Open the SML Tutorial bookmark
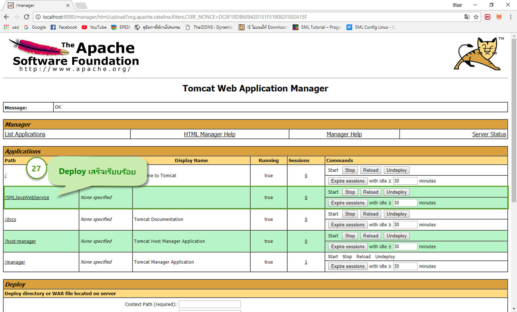The image size is (517, 312). 317,27
